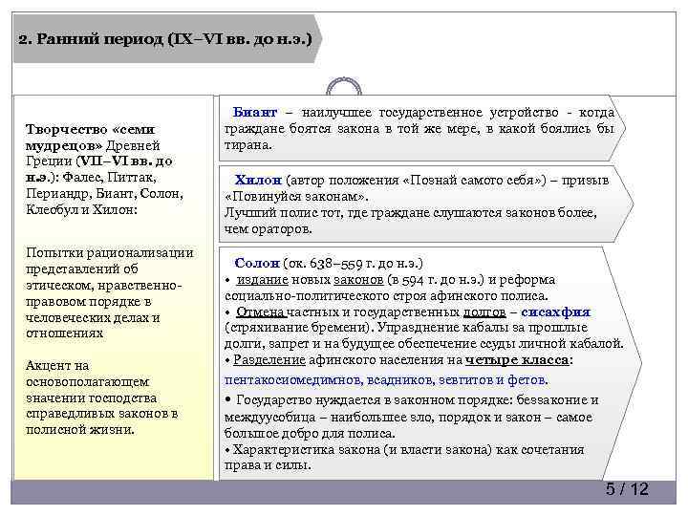Click underlined words 'новых законов'

point(337,279)
